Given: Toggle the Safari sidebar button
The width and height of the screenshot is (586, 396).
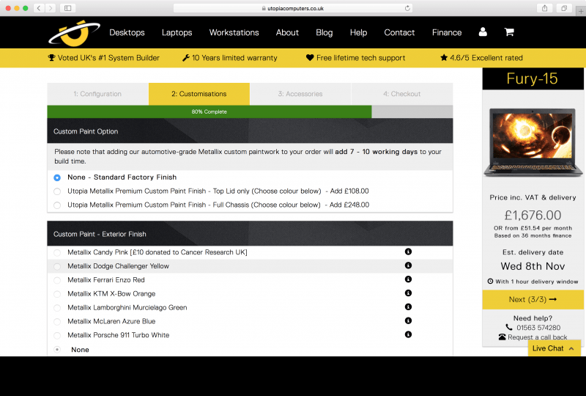Looking at the screenshot, I should point(67,8).
